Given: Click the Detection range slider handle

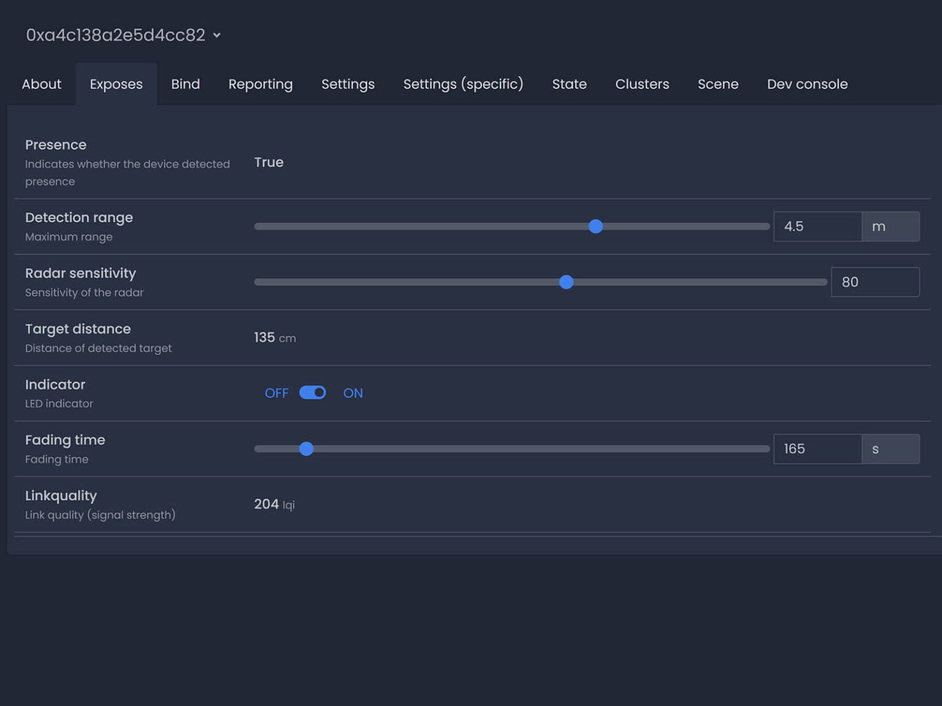Looking at the screenshot, I should (595, 227).
